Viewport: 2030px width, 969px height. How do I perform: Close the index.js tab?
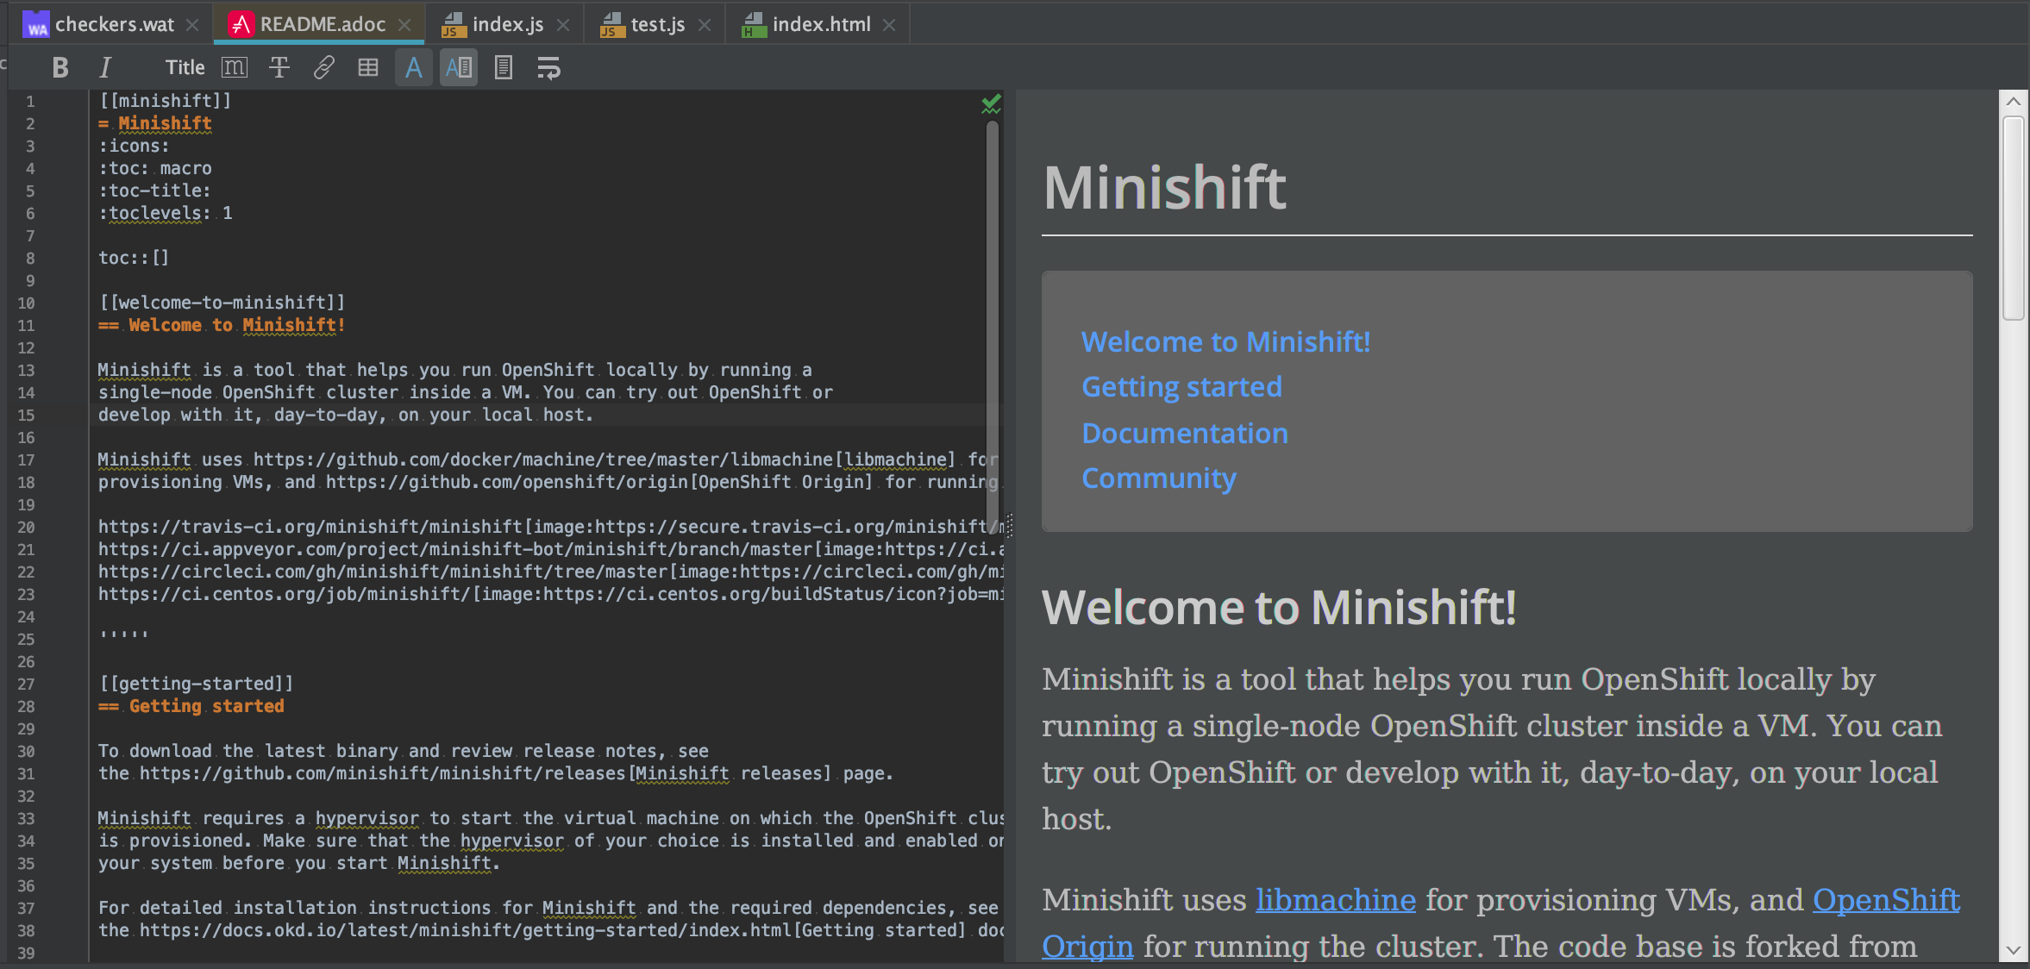coord(563,25)
